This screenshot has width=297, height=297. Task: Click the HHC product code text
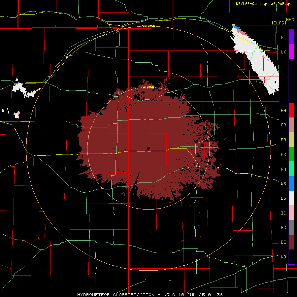click(290, 20)
